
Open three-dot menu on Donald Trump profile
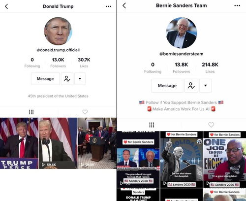(109, 6)
